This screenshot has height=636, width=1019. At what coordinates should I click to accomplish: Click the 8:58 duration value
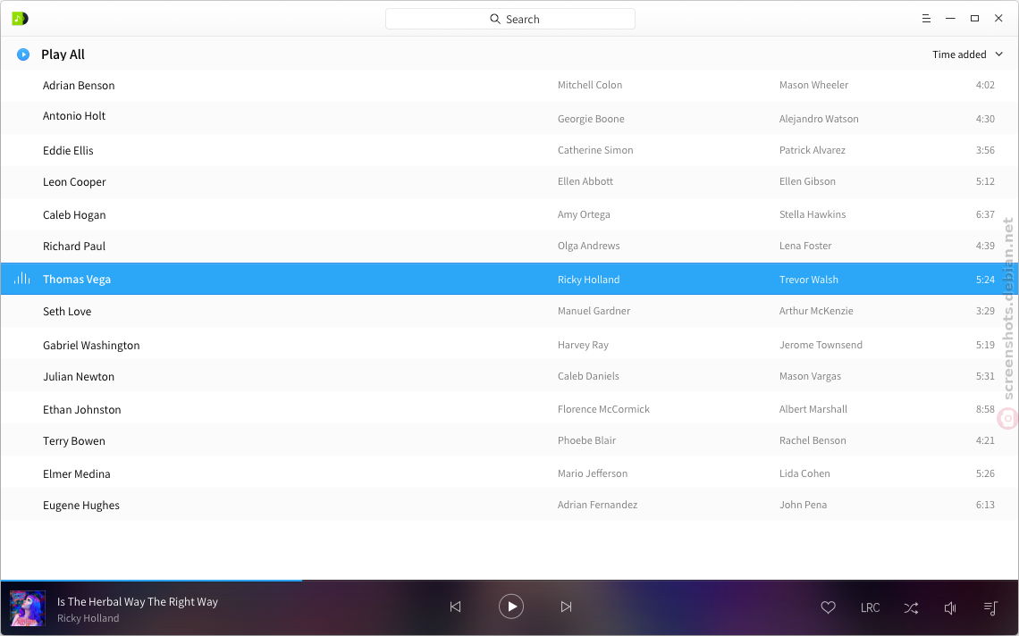coord(985,409)
